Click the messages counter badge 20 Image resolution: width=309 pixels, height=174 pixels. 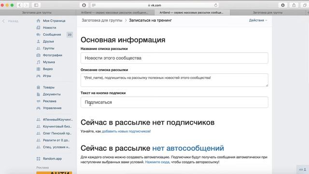[x=70, y=34]
